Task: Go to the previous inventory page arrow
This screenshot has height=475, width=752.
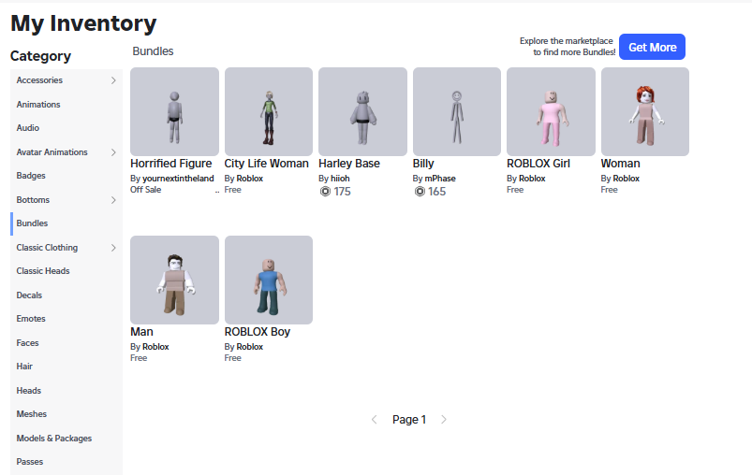Action: point(374,420)
